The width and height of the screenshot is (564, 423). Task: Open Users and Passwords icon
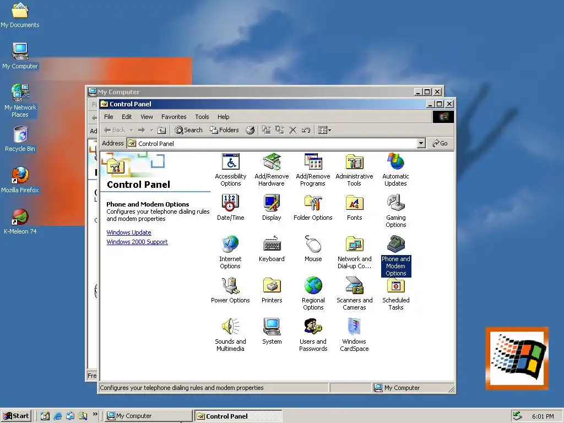(313, 327)
